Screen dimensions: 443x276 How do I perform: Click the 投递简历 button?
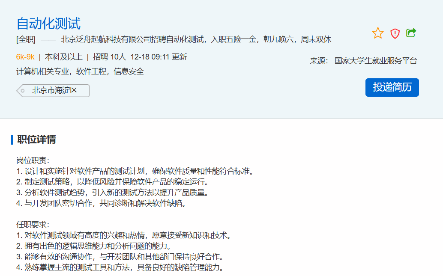pos(392,87)
